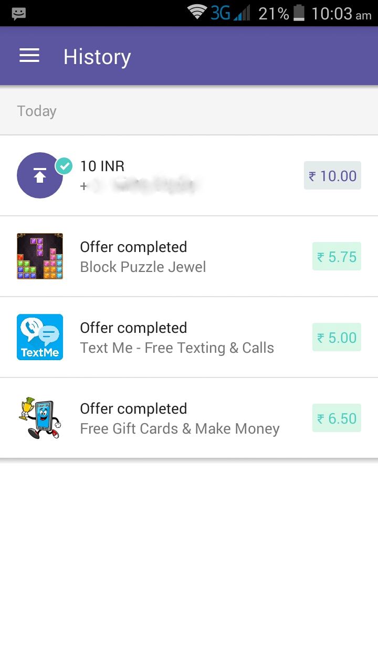Image resolution: width=378 pixels, height=672 pixels.
Task: Open the Block Puzzle Jewel app icon
Action: (40, 256)
